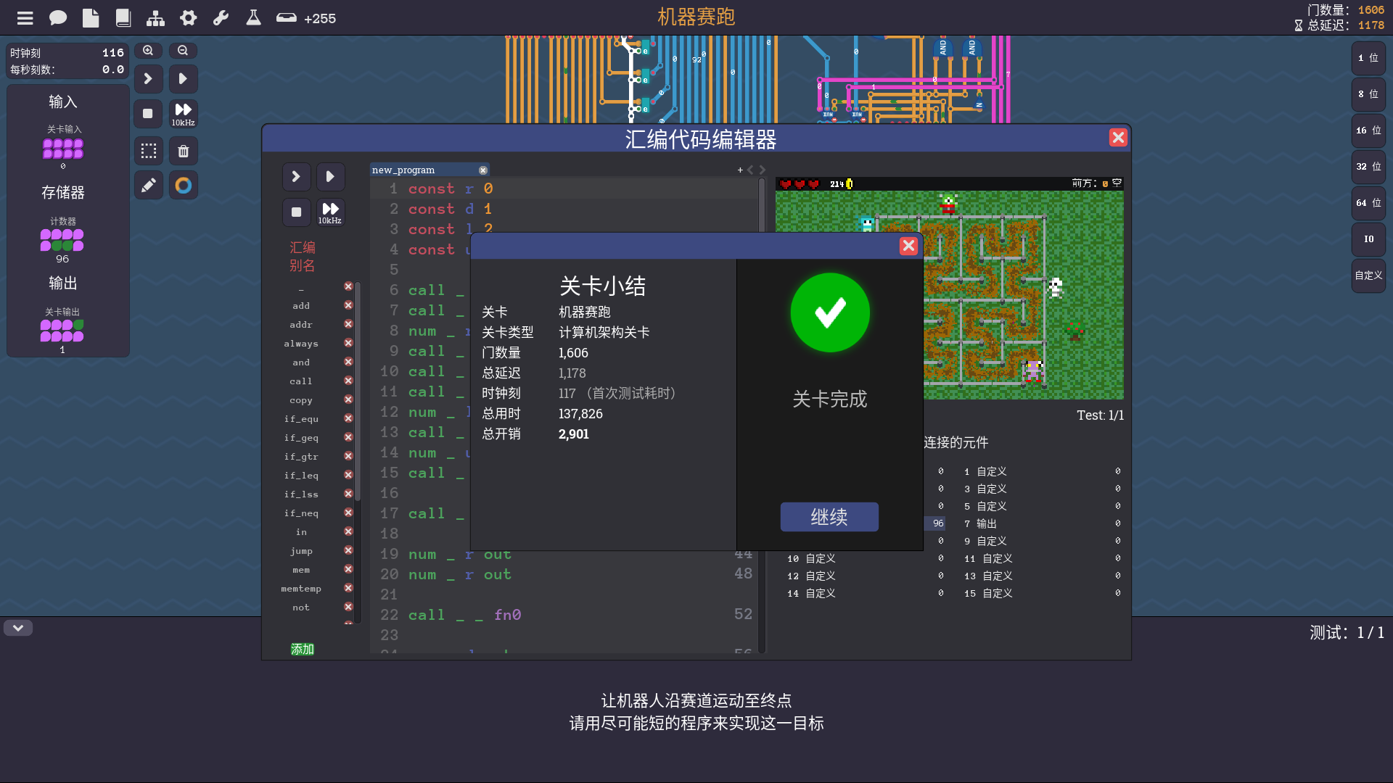The height and width of the screenshot is (783, 1393).
Task: Click the wrench tools icon
Action: point(221,18)
